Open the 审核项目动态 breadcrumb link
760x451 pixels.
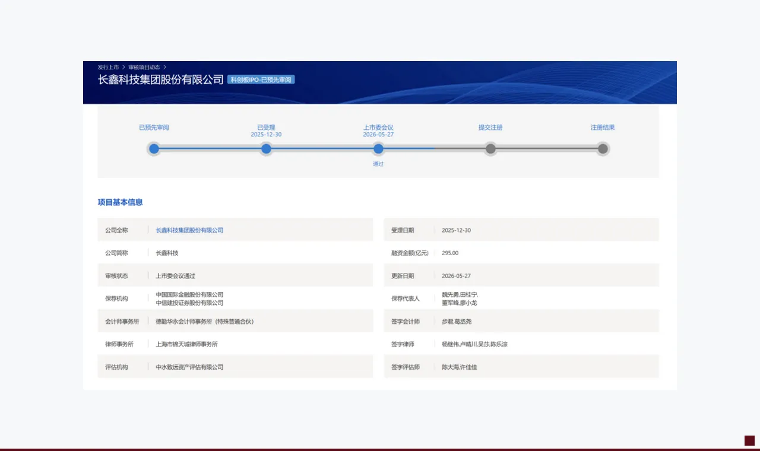click(144, 67)
